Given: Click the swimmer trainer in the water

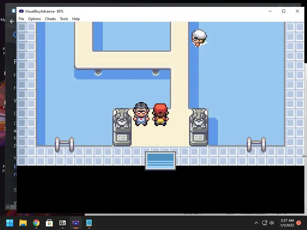Looking at the screenshot, I should point(199,38).
